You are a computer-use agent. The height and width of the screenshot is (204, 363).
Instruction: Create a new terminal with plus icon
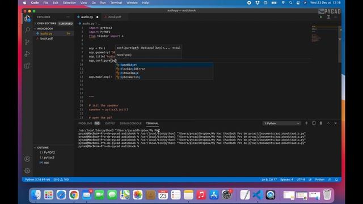306,124
